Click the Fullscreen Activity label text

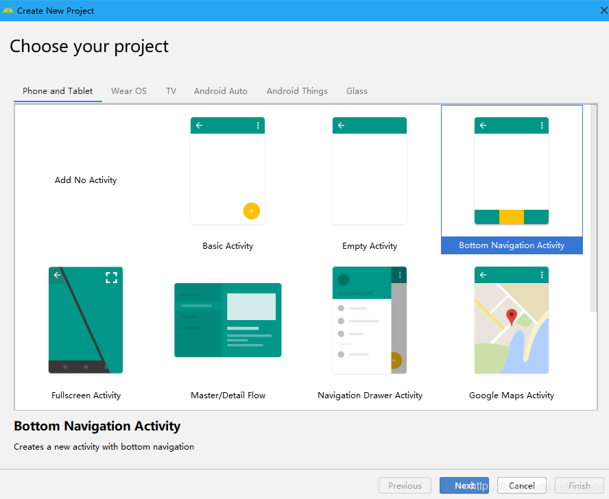tap(86, 395)
